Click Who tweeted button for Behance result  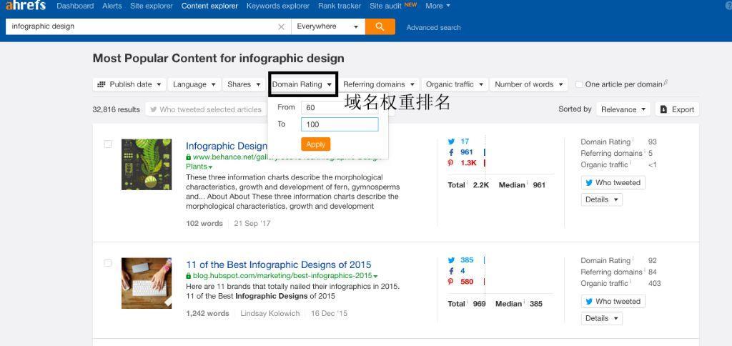613,183
